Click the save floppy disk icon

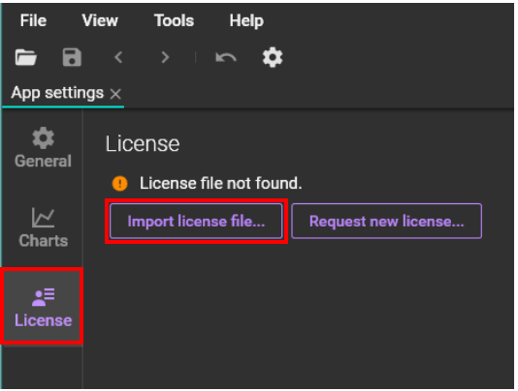coord(72,57)
